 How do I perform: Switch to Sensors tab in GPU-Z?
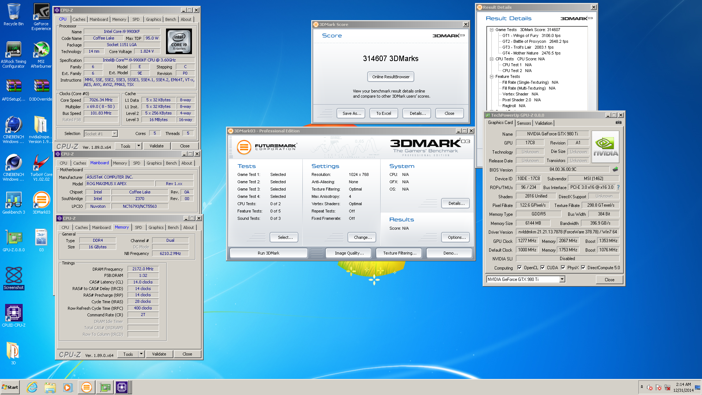524,123
